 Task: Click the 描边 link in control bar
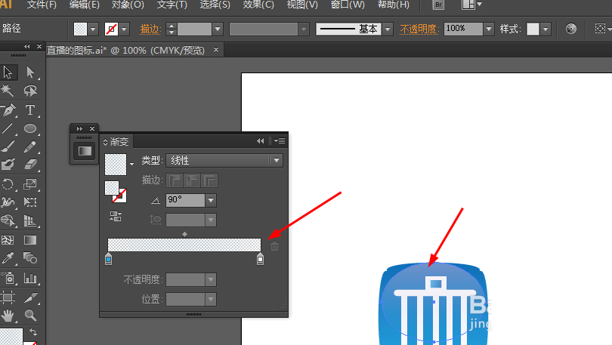pyautogui.click(x=150, y=29)
